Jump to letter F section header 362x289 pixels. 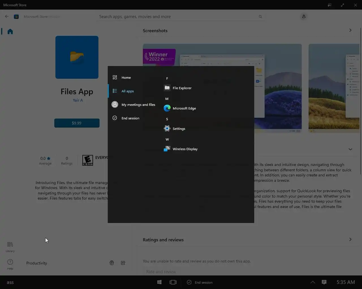(x=167, y=78)
